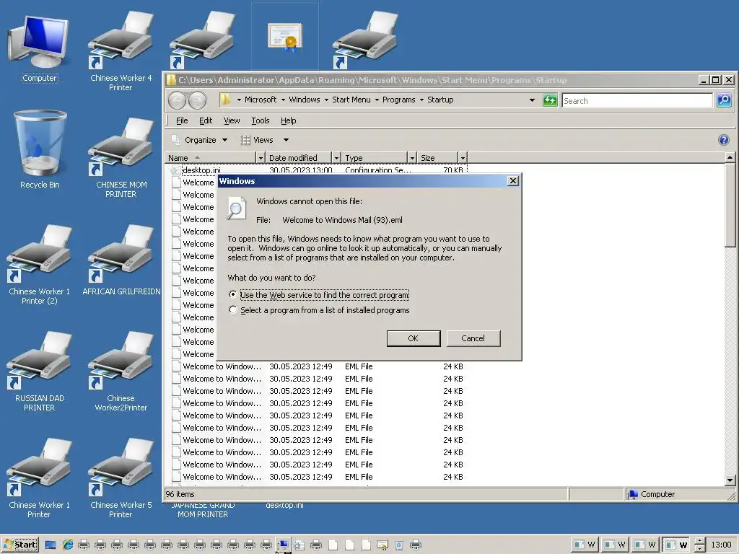Click OK in the Windows dialog
The height and width of the screenshot is (554, 739).
414,338
